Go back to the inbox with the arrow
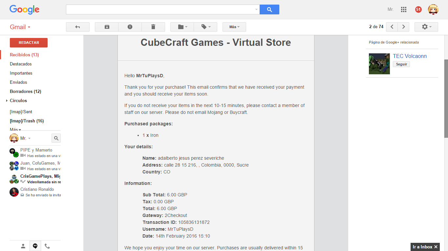 point(78,27)
